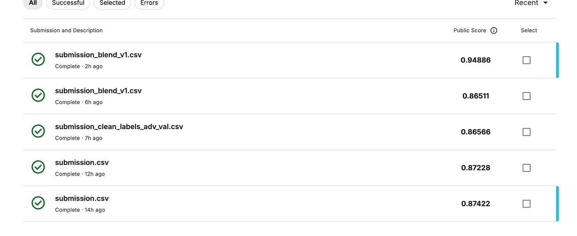Image resolution: width=577 pixels, height=236 pixels.
Task: Click checkmark icon for the 14h ago submission
Action: tap(38, 203)
